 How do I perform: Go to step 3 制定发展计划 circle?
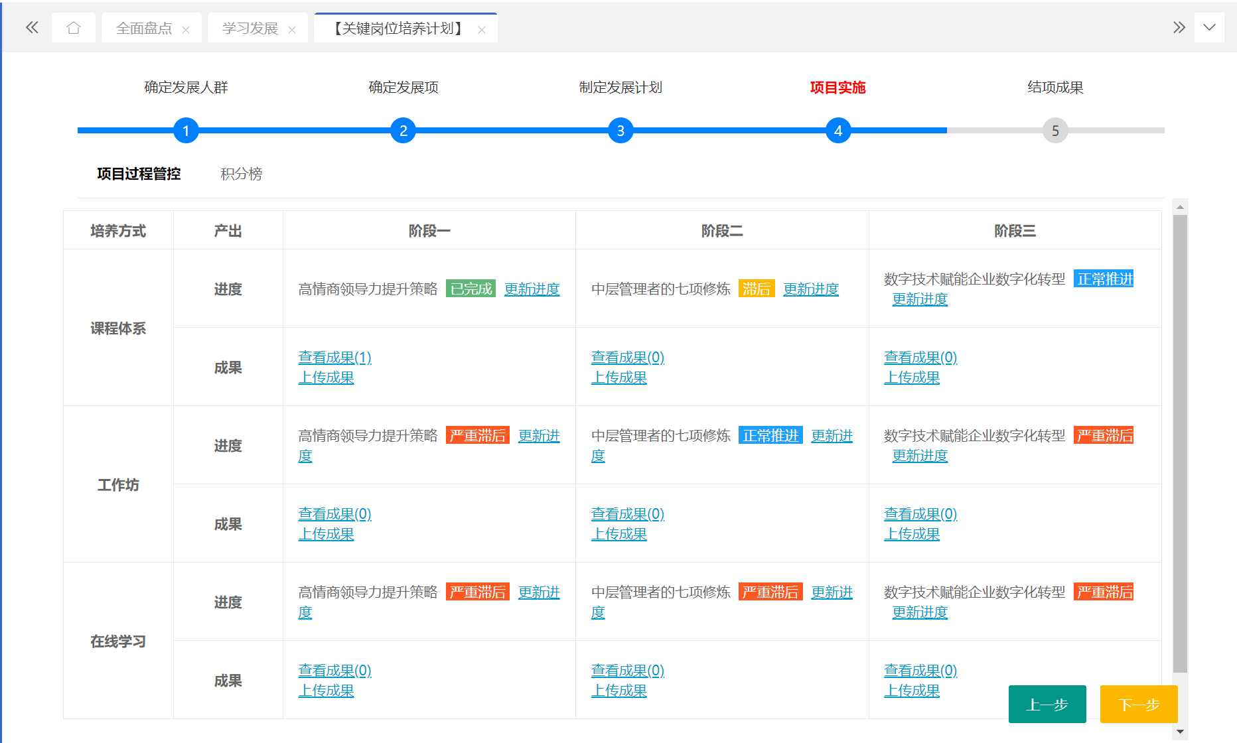click(620, 131)
